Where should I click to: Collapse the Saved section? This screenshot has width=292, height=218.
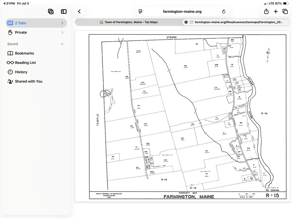62,44
